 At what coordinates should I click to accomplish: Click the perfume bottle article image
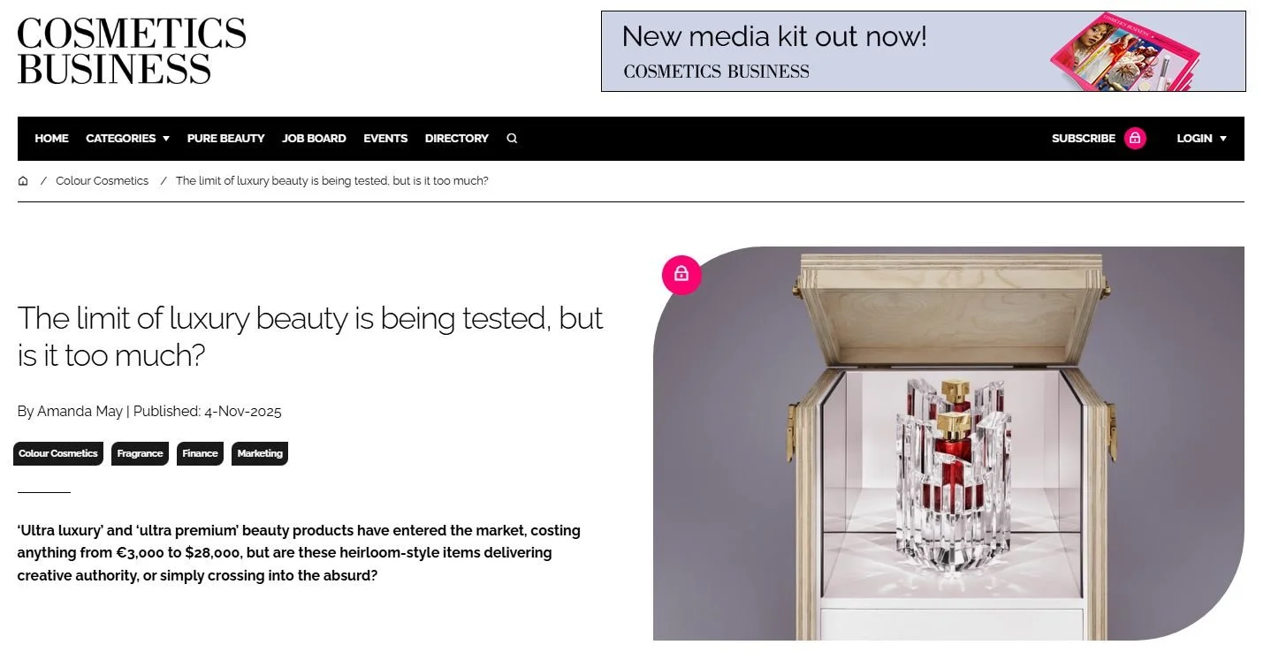click(948, 444)
